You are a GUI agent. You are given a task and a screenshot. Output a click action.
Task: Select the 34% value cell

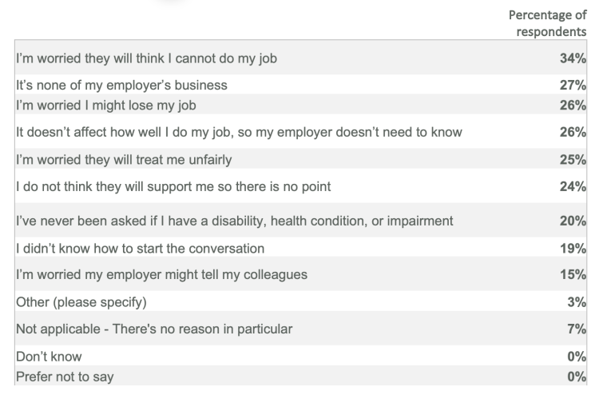(573, 58)
